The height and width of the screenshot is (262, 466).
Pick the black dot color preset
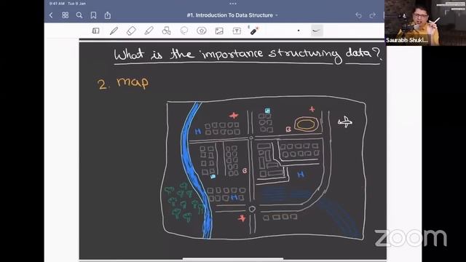299,31
